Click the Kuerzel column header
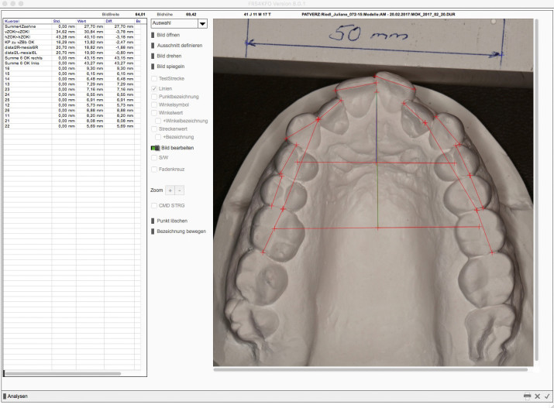554x408 pixels. pyautogui.click(x=28, y=21)
